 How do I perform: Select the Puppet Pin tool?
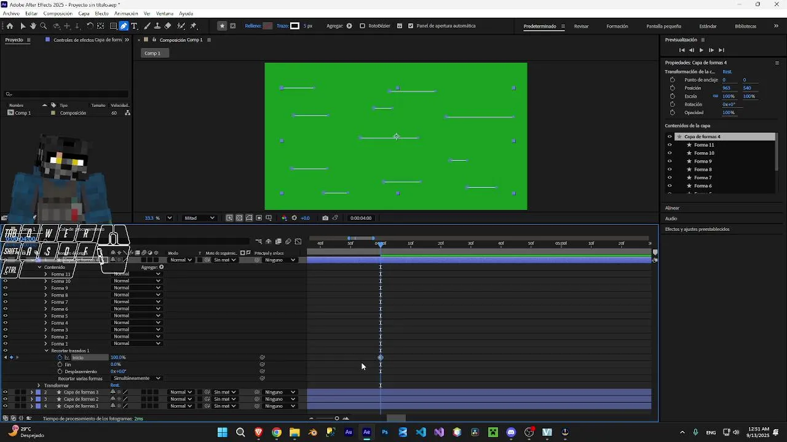point(194,26)
